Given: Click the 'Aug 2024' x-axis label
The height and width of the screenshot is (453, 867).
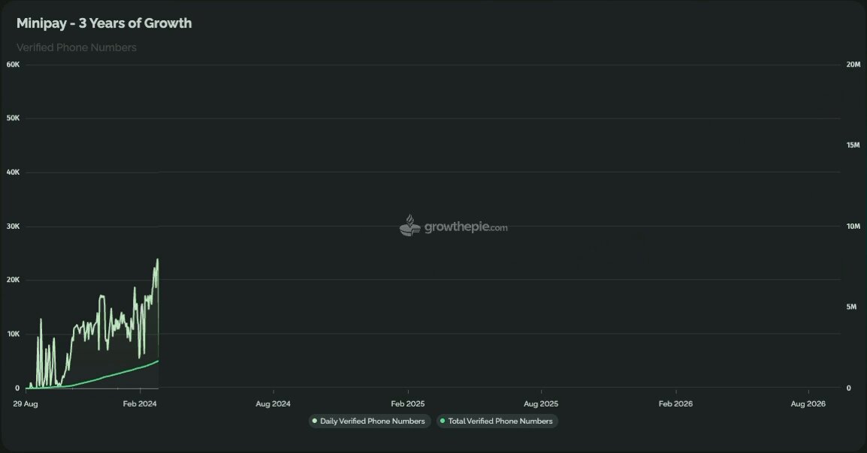Looking at the screenshot, I should [273, 404].
